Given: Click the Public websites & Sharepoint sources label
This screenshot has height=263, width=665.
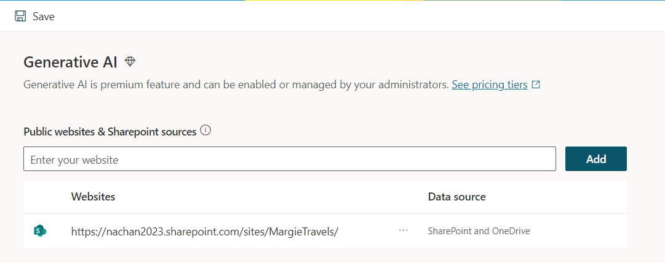Looking at the screenshot, I should pyautogui.click(x=110, y=131).
